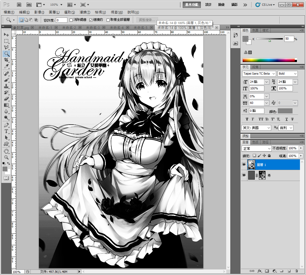
Task: Click the intersect with selection mode icon
Action: point(36,20)
